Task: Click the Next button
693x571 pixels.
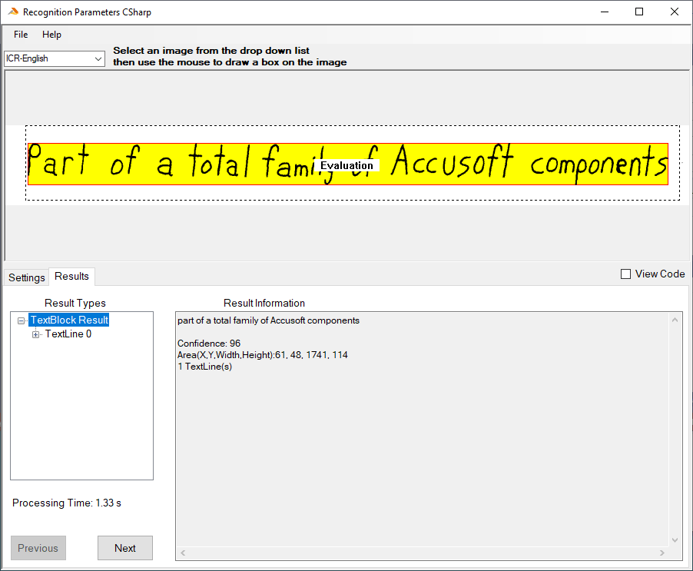Action: pos(125,548)
